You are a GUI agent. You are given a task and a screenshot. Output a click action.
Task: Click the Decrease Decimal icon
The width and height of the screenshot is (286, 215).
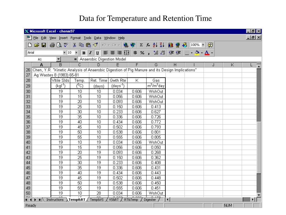coord(163,53)
